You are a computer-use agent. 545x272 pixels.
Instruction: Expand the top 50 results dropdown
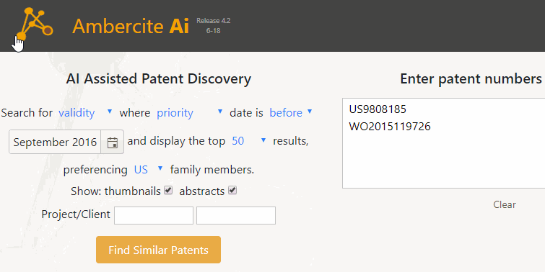249,141
